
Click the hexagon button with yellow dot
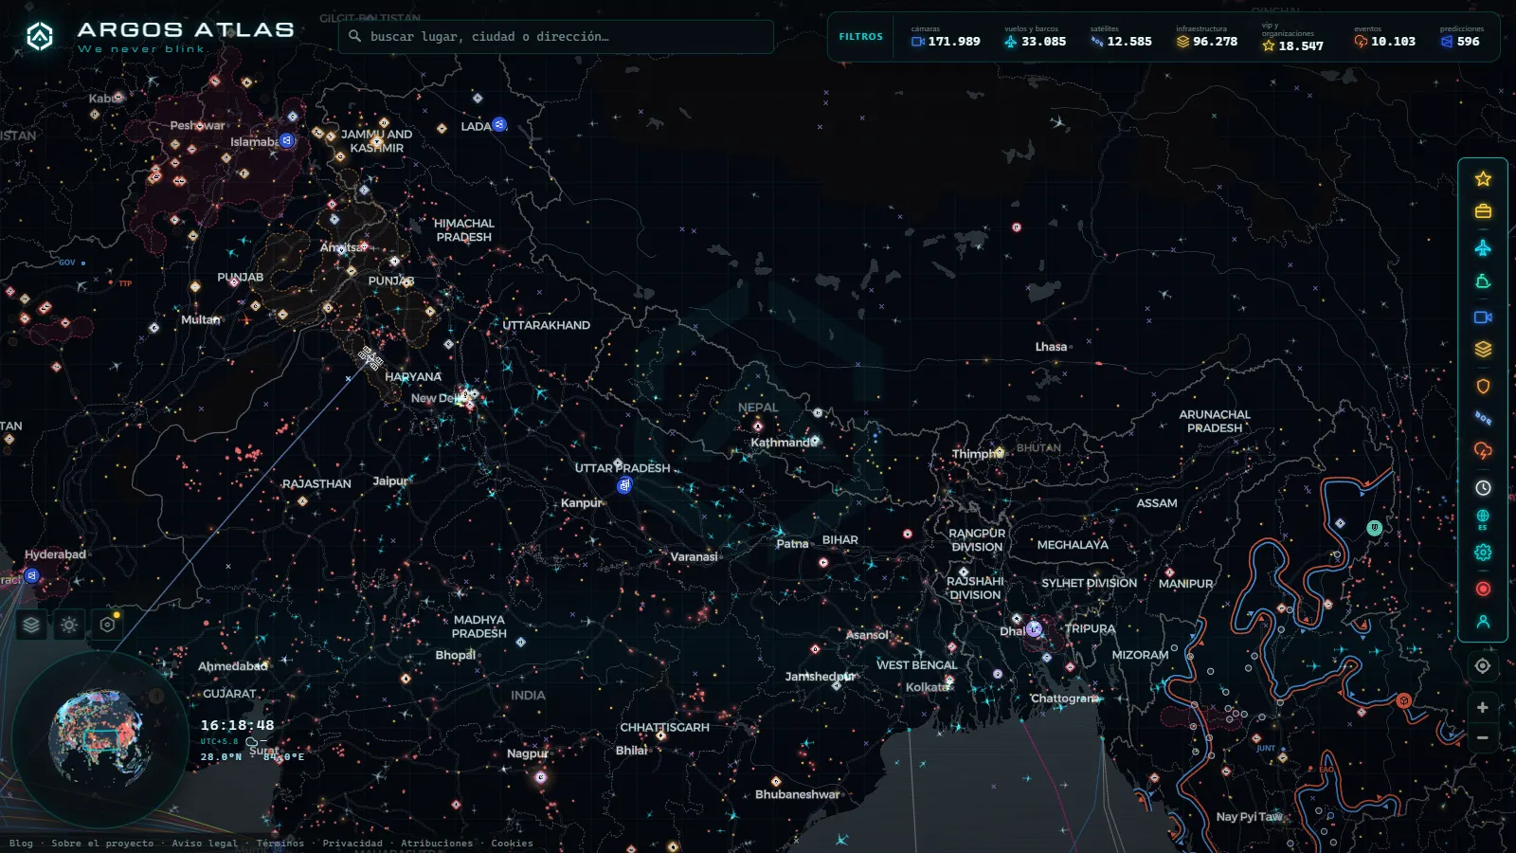[x=107, y=625]
